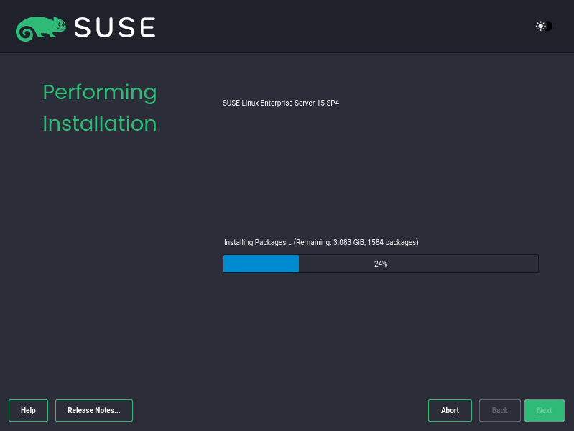Viewport: 574px width, 431px height.
Task: Abort the installation
Action: pyautogui.click(x=450, y=410)
